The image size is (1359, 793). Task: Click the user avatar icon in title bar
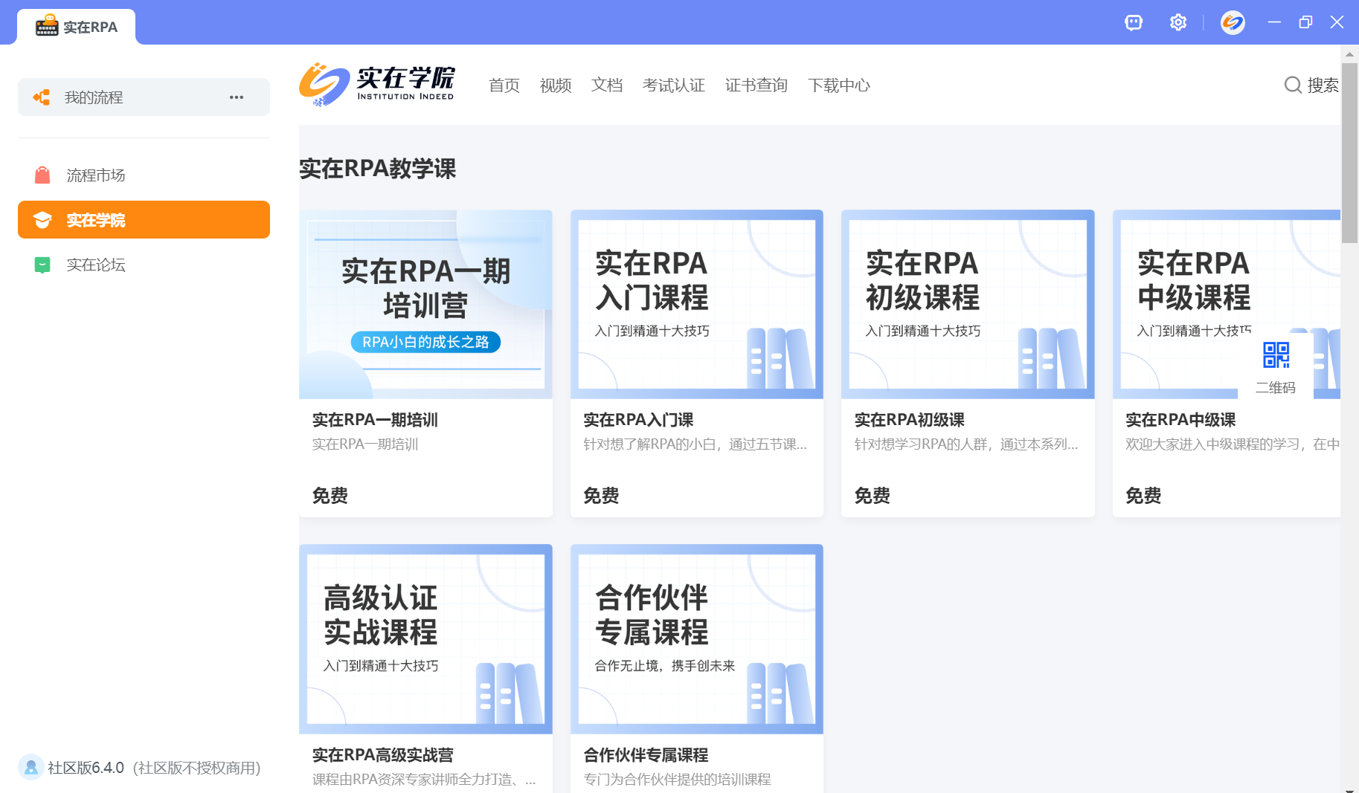tap(1233, 22)
